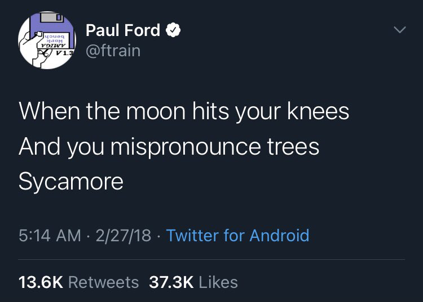Click the blue verified badge
This screenshot has height=302, width=423.
coord(174,30)
